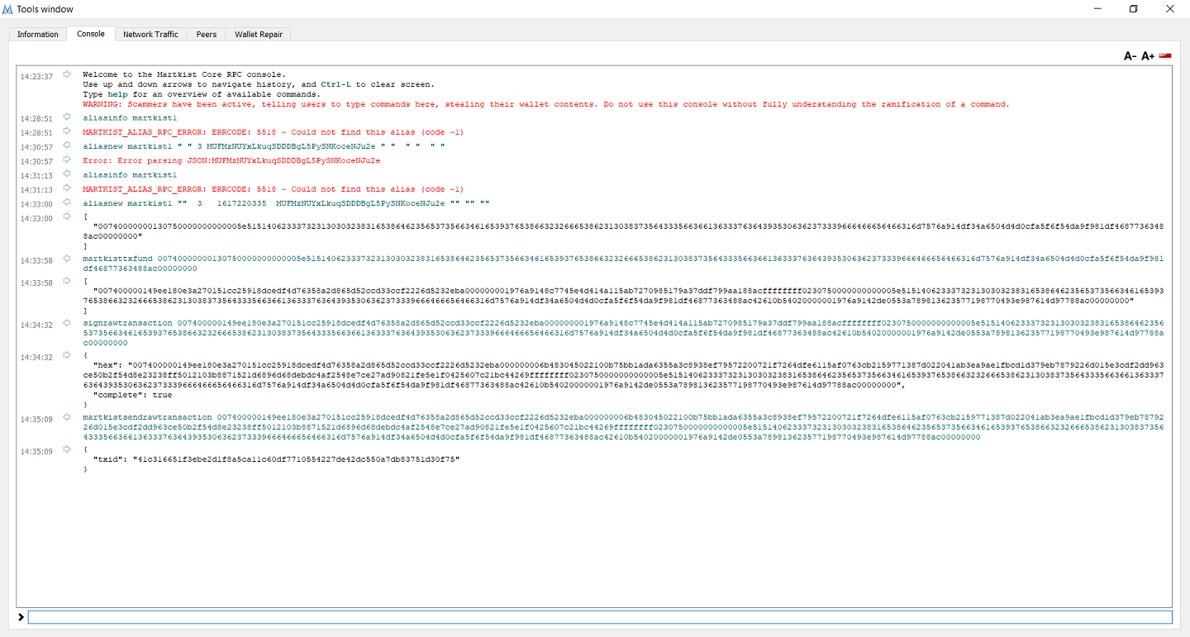
Task: Click the signrawtransaction command text
Action: pyautogui.click(x=623, y=332)
